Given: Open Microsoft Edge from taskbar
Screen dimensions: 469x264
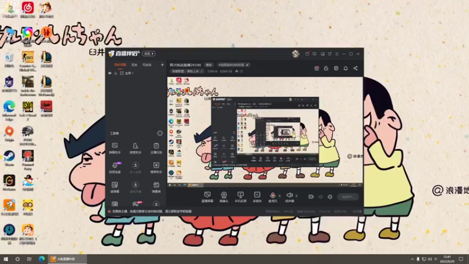Looking at the screenshot, I should pos(41,259).
